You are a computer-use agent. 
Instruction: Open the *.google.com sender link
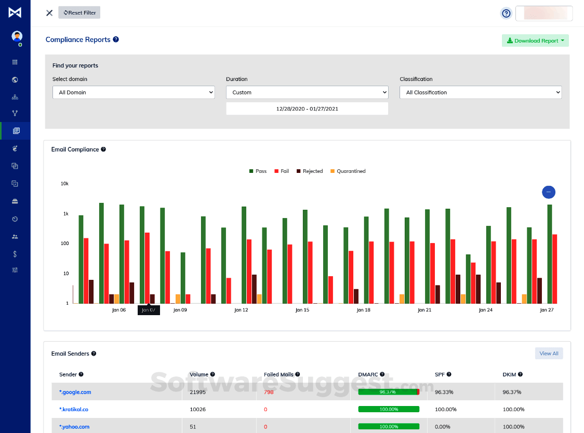coord(75,392)
